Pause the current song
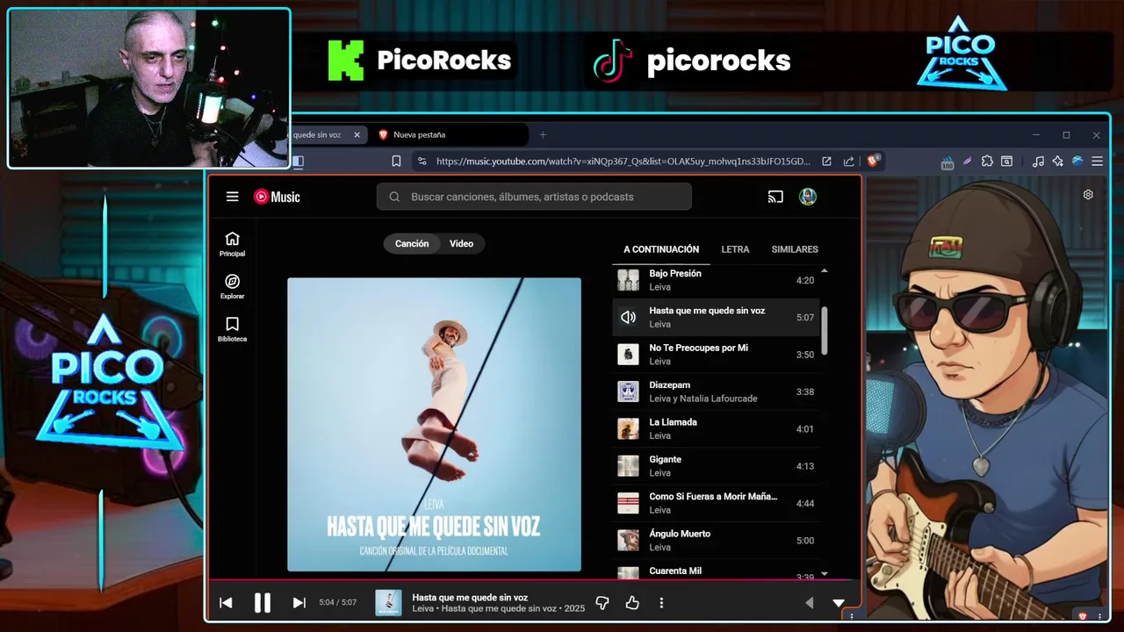 coord(263,602)
